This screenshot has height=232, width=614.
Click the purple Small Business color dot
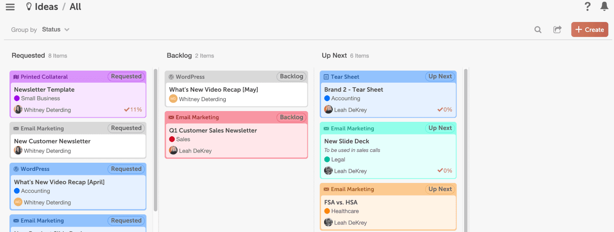point(17,98)
